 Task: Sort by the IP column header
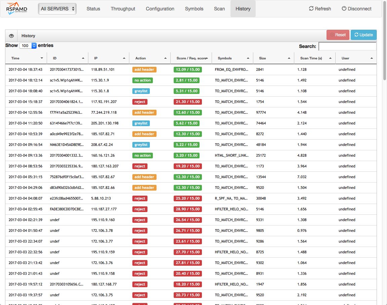[109, 58]
